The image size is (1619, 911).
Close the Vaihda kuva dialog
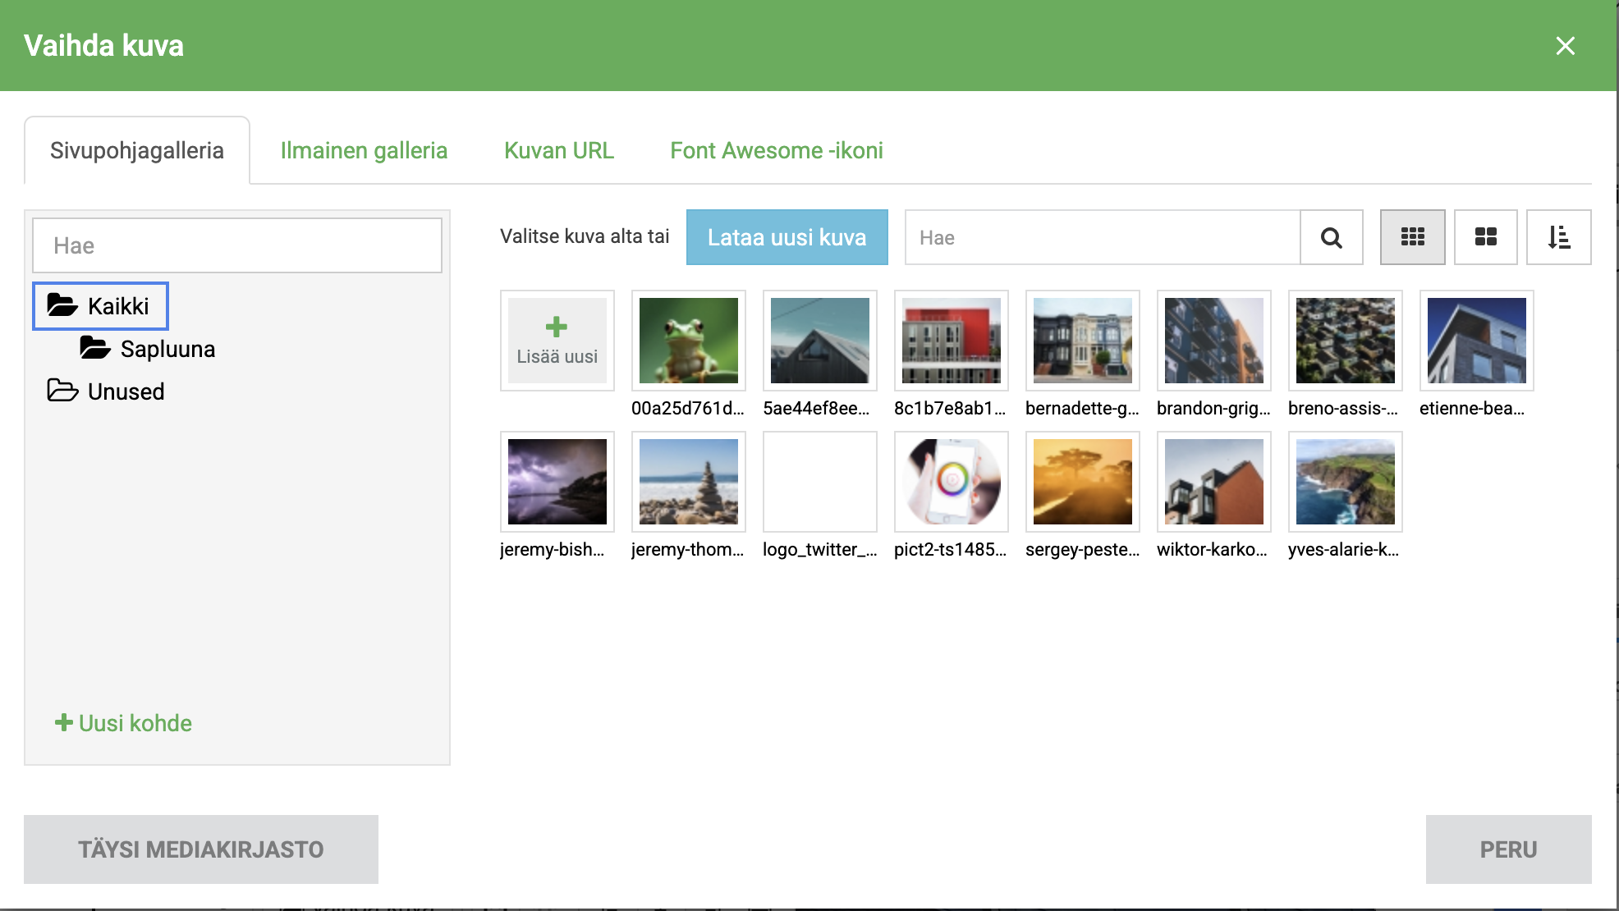[1565, 46]
